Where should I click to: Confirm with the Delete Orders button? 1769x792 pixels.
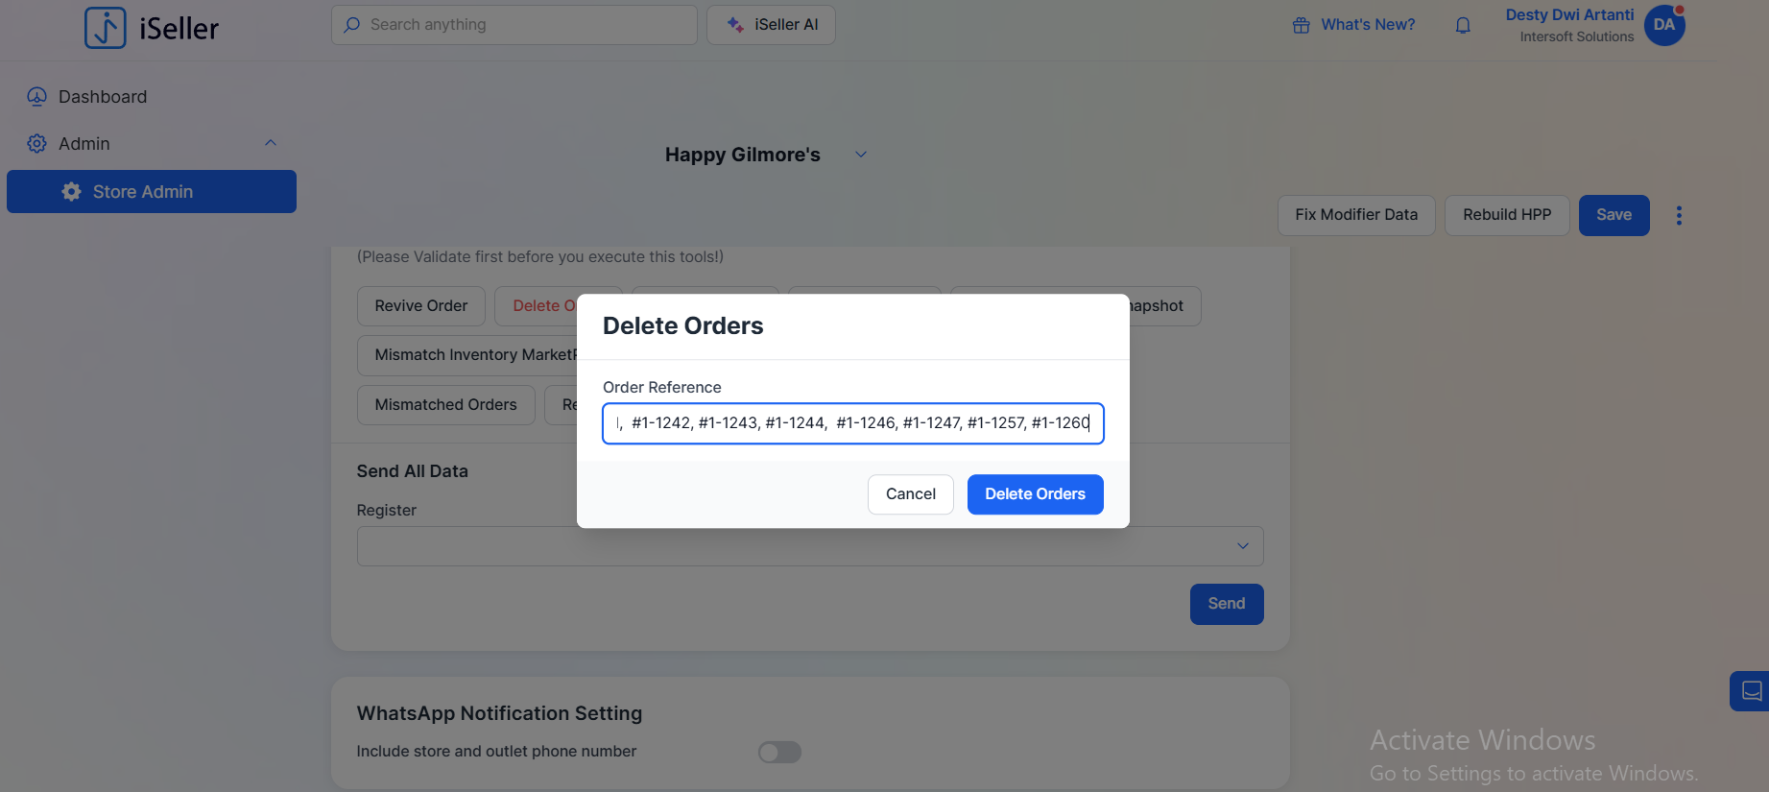1035,494
